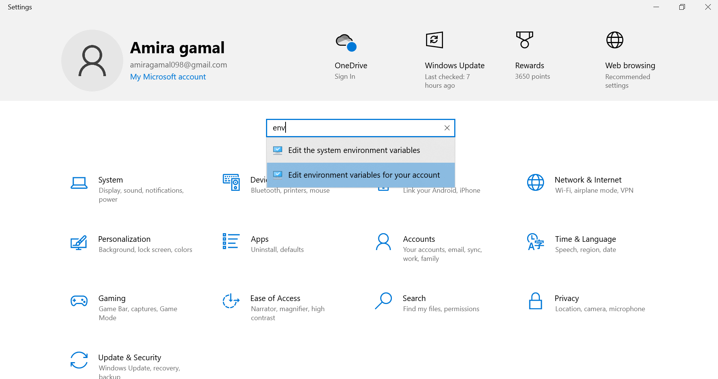Click 'Link your Android, iPhone' description
Viewport: 718px width, 379px height.
point(441,190)
